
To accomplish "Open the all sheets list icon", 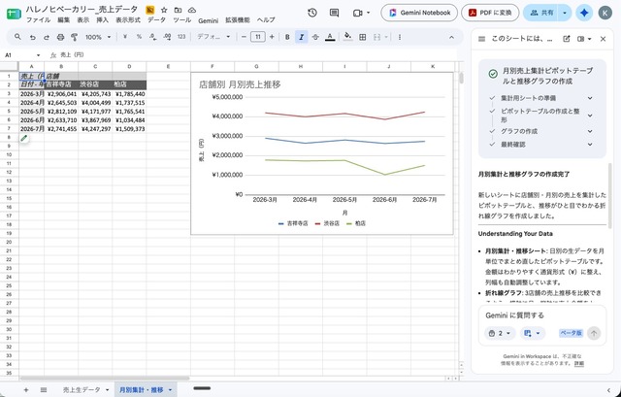I will pyautogui.click(x=44, y=390).
